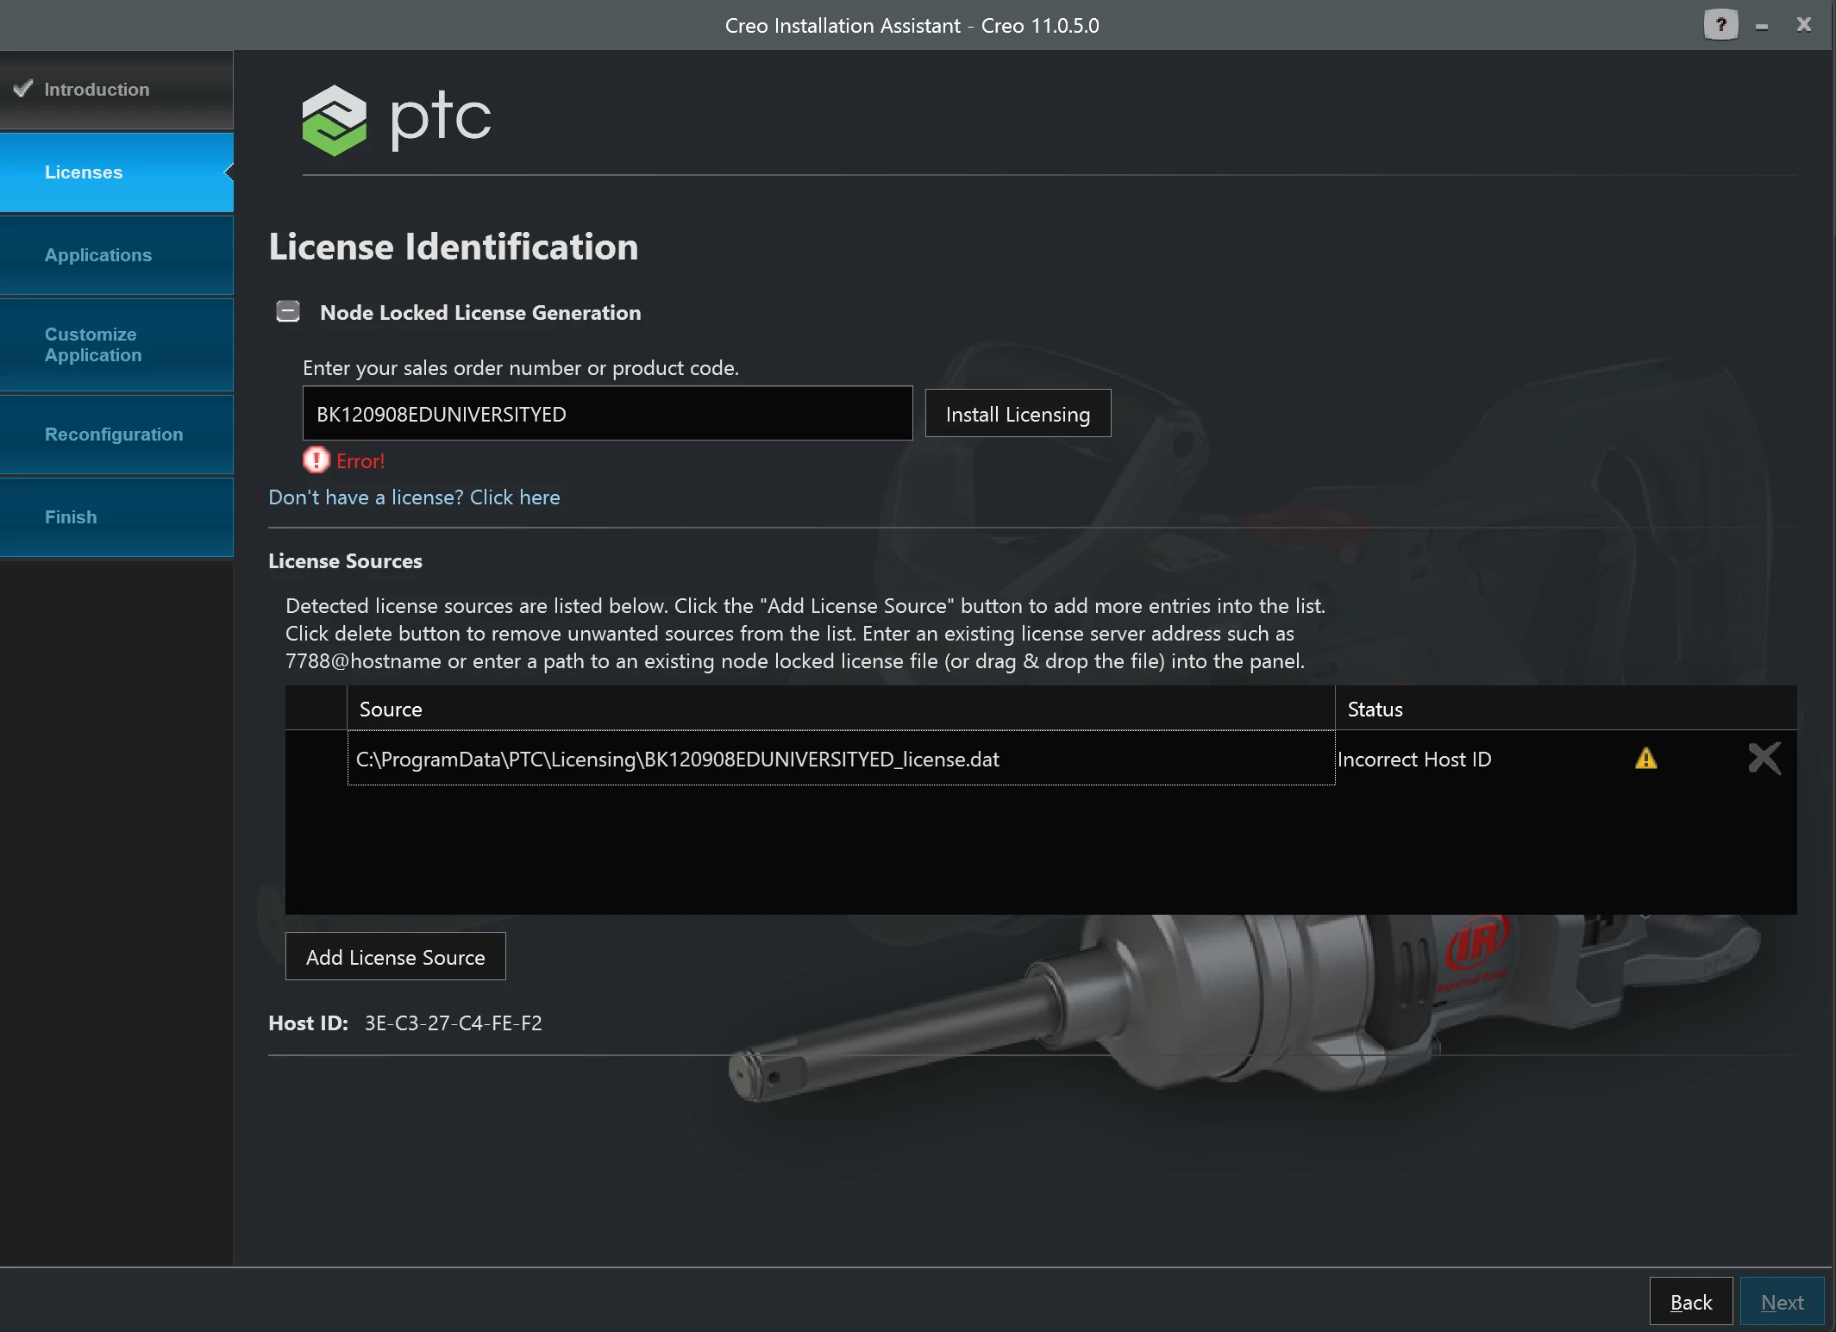Open the Licenses step
This screenshot has height=1332, width=1836.
click(x=84, y=172)
